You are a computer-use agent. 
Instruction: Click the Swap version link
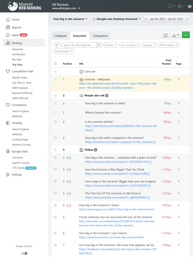pyautogui.click(x=24, y=246)
